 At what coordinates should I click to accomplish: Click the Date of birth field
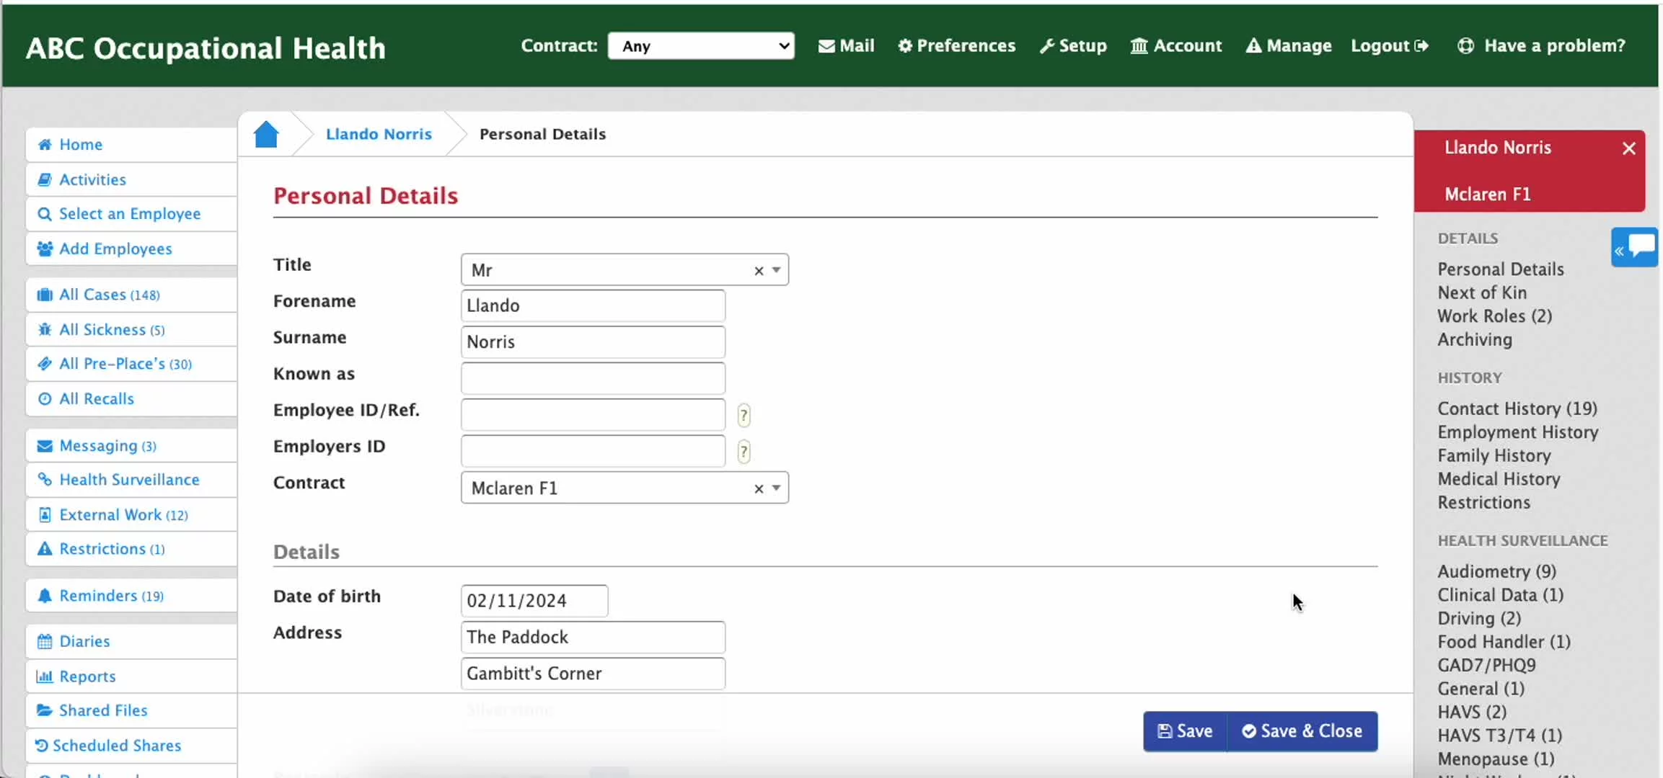click(534, 601)
